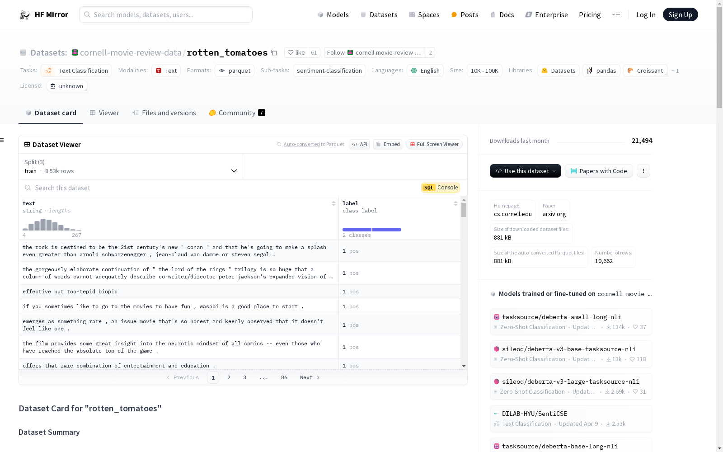Image resolution: width=723 pixels, height=452 pixels.
Task: Sort the label column
Action: coord(455,204)
